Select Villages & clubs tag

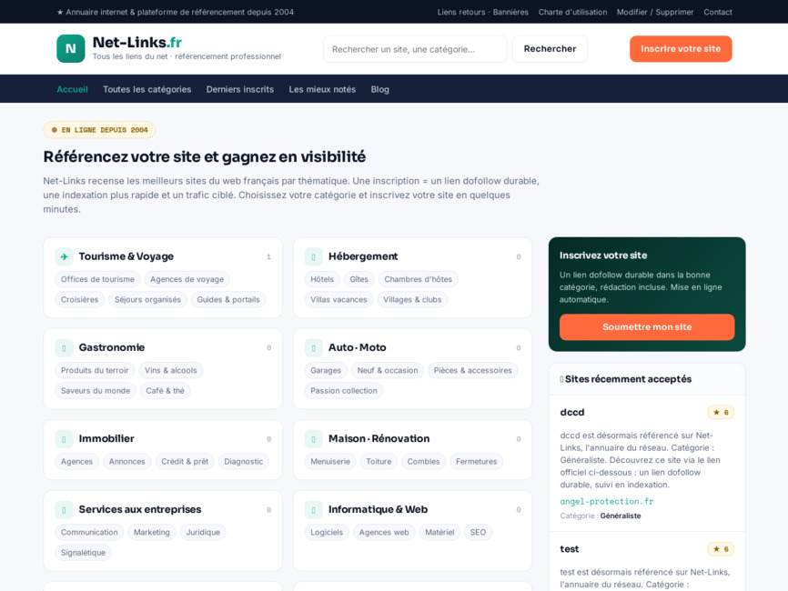coord(412,300)
